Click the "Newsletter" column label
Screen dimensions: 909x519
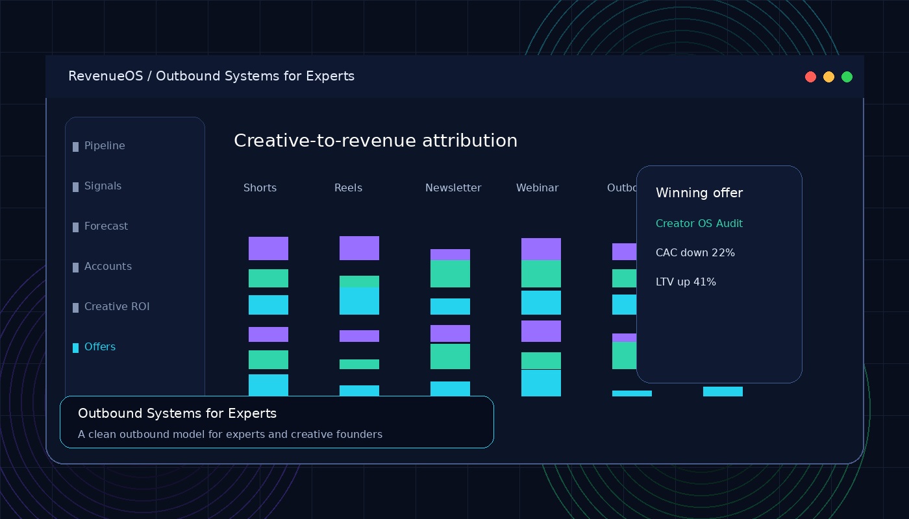[453, 188]
